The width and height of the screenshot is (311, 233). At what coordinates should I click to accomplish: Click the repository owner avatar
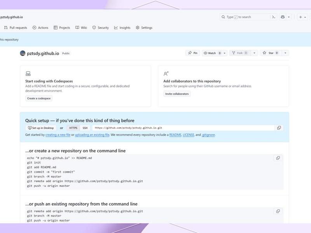[x=23, y=53]
